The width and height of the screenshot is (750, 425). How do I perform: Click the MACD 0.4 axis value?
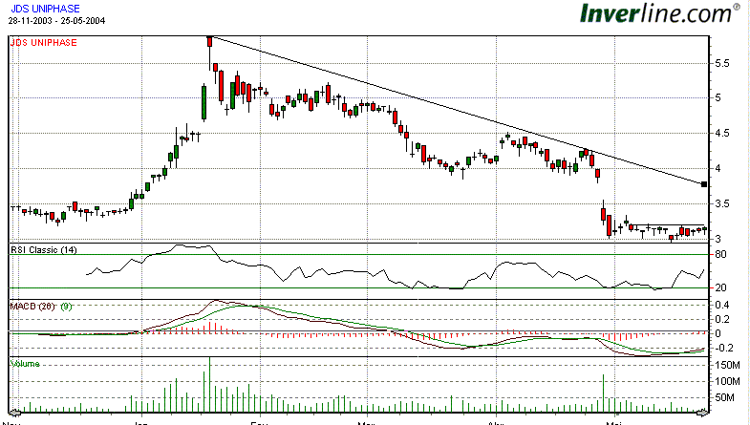point(722,305)
